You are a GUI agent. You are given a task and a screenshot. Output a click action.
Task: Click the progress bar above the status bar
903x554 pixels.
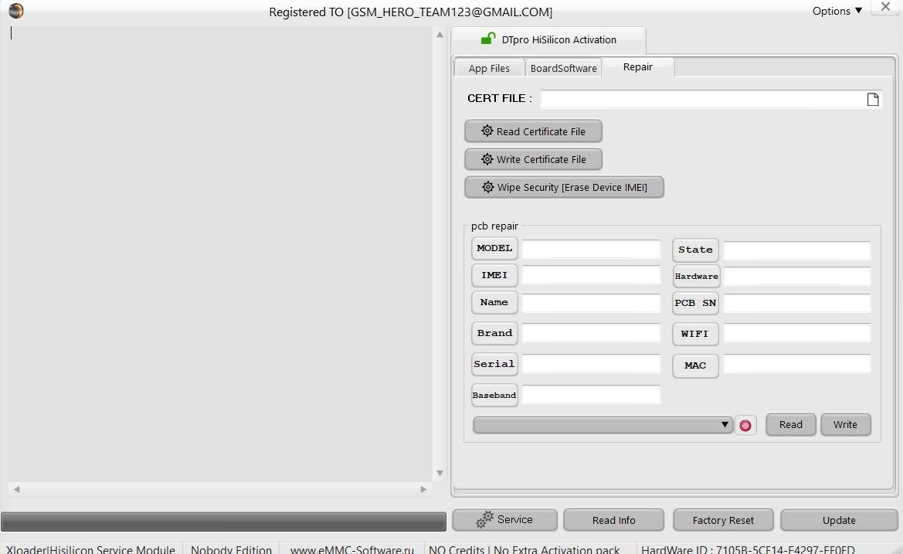tap(223, 522)
